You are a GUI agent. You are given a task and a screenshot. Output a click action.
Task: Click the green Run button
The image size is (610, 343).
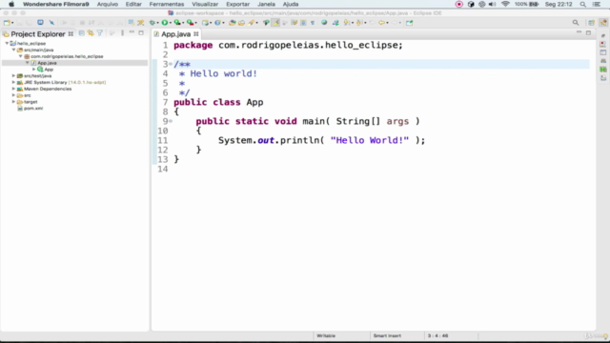165,23
